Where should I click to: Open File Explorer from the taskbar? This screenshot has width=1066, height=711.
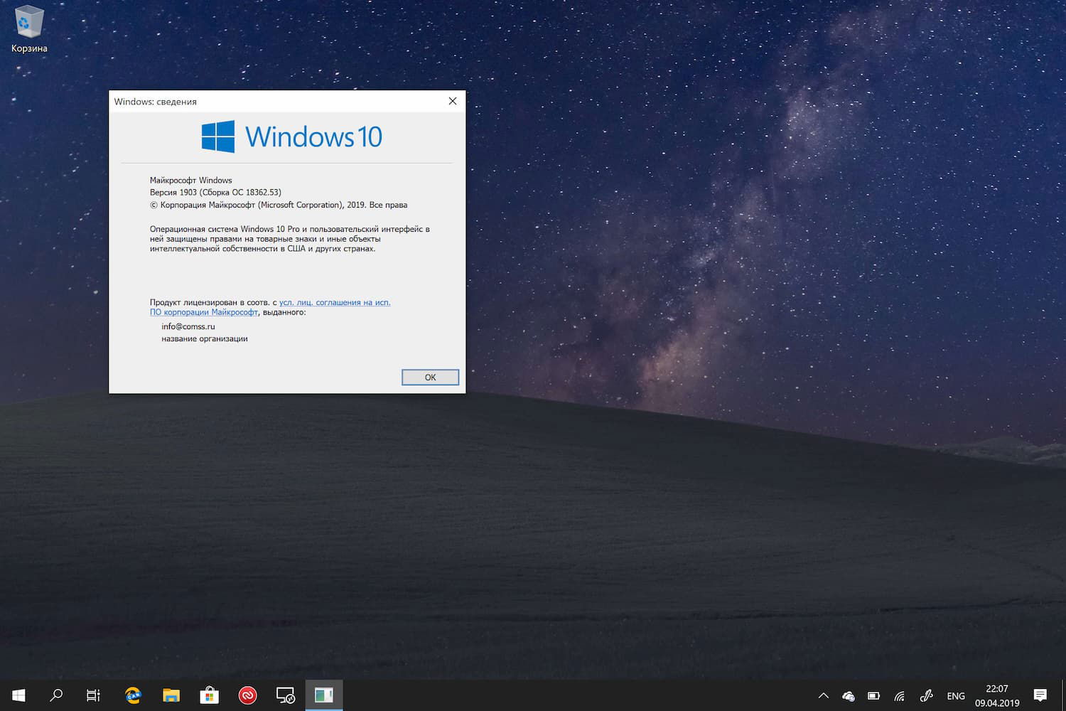(x=171, y=695)
